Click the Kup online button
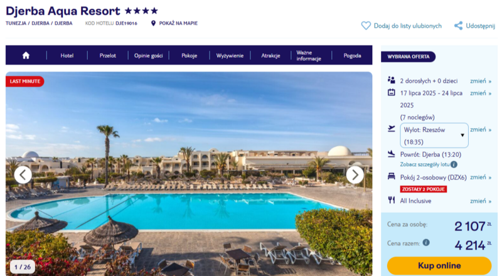 coord(439,265)
